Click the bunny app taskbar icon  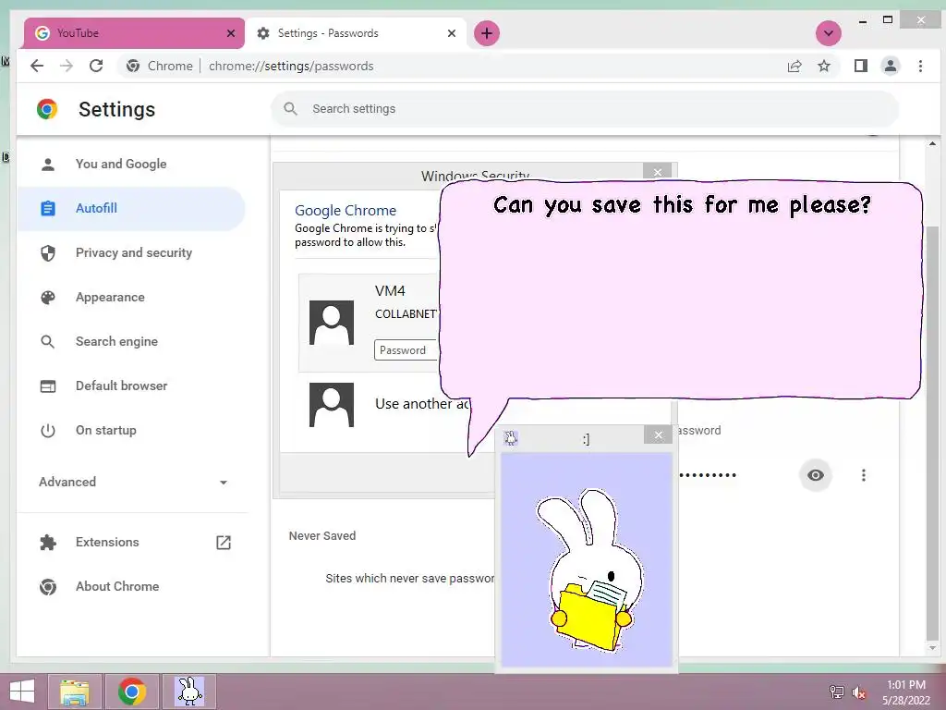point(189,692)
